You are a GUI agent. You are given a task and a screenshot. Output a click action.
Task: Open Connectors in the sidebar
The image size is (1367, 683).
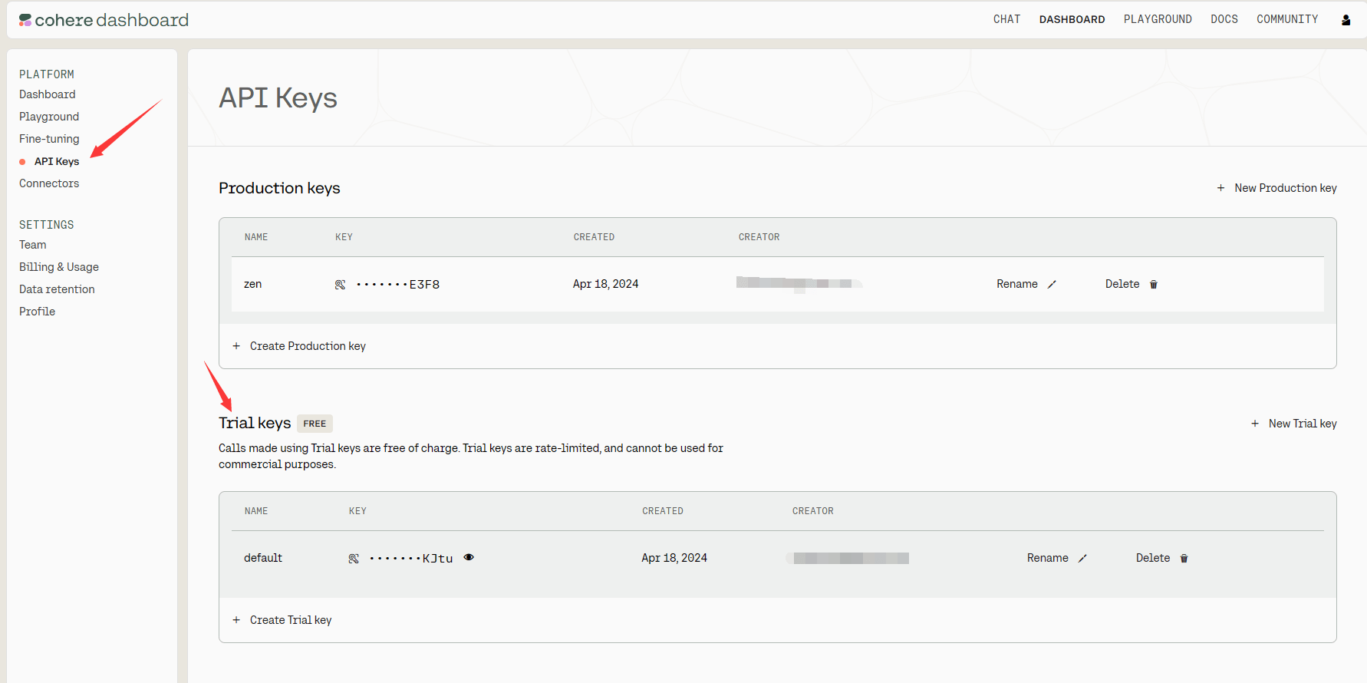49,183
